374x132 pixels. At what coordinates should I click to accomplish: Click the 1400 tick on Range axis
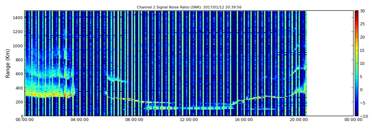18,18
